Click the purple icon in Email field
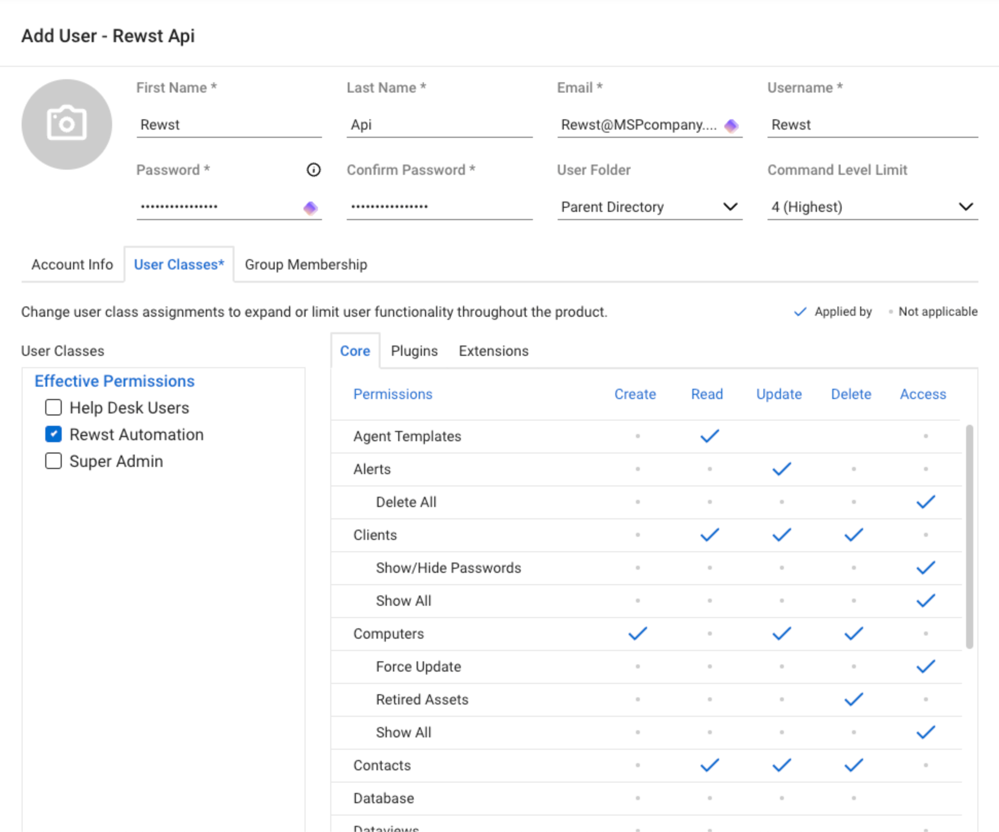Screen dimensions: 999x832 tap(731, 125)
